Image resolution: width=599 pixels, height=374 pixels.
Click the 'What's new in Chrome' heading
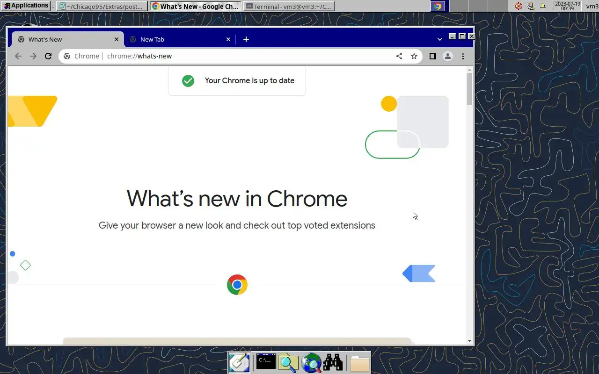pos(237,199)
